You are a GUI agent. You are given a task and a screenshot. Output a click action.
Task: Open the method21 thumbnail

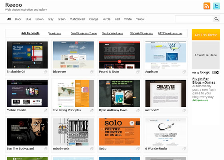(166, 94)
